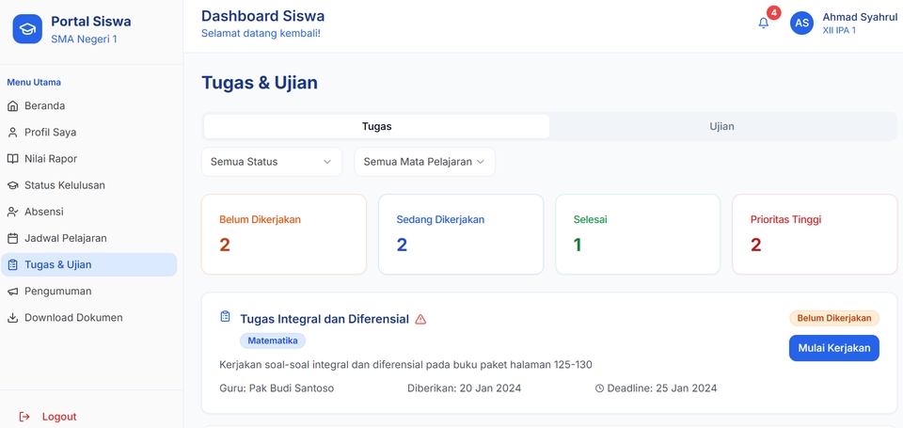Click the AS user avatar

tap(801, 24)
